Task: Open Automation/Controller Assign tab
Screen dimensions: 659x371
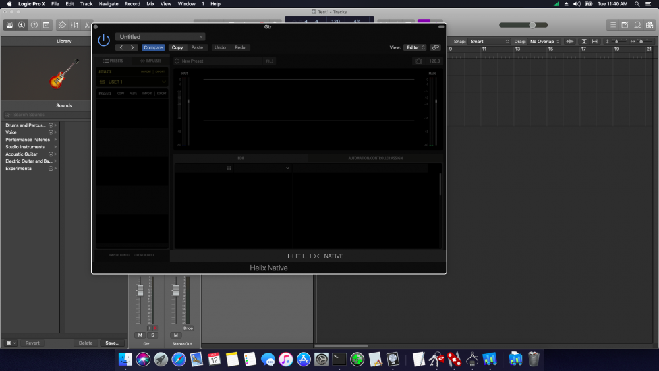Action: pos(376,158)
